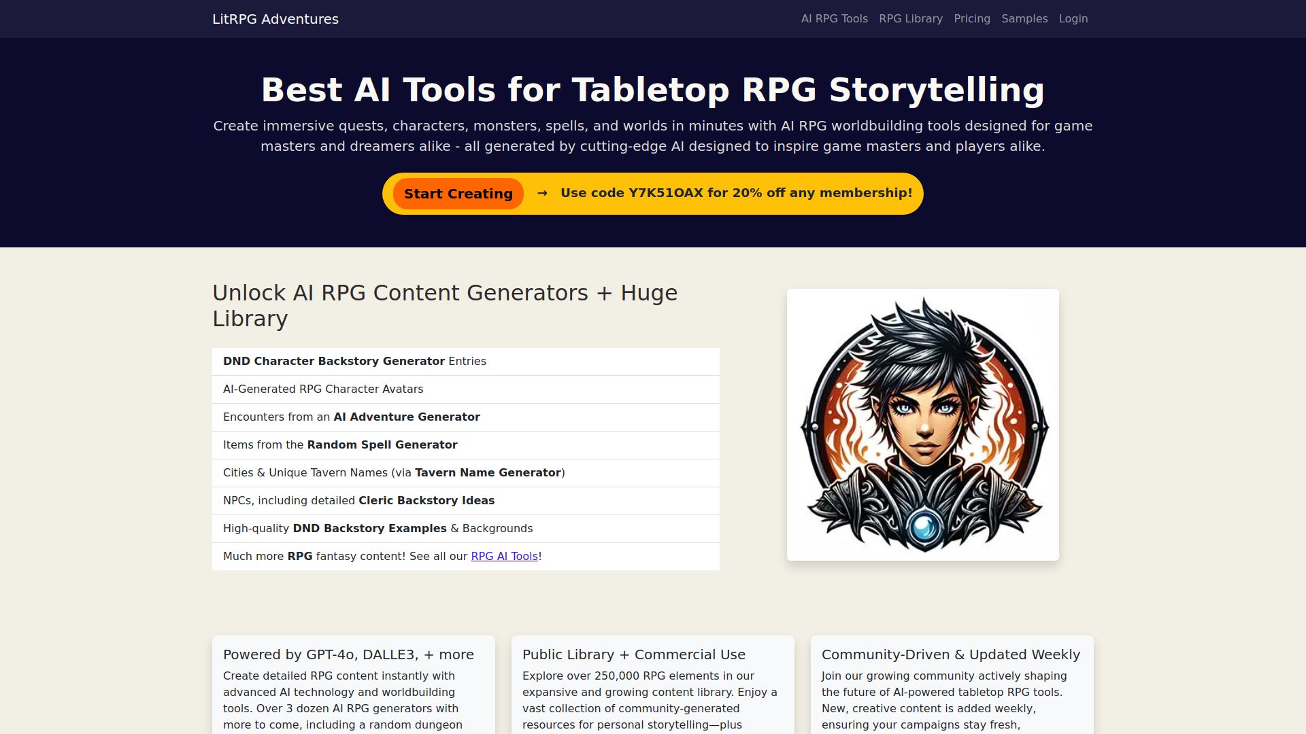This screenshot has height=734, width=1306.
Task: Click the arrow icon beside the promo code
Action: coord(542,193)
